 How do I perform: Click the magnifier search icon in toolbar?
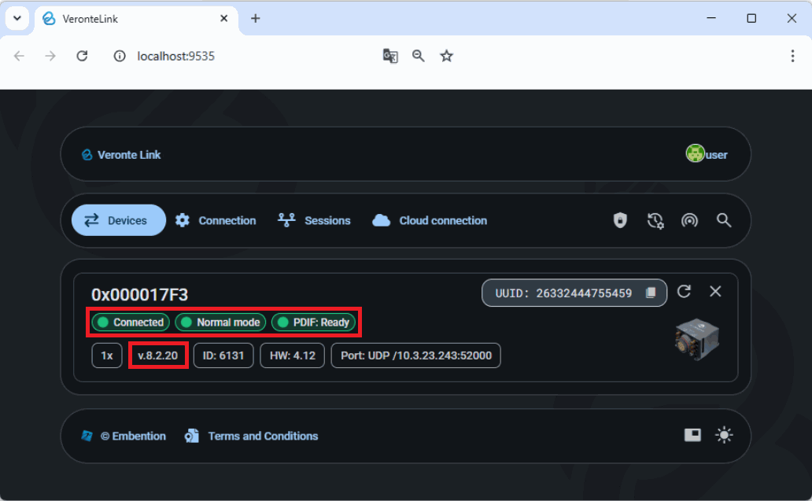tap(724, 221)
